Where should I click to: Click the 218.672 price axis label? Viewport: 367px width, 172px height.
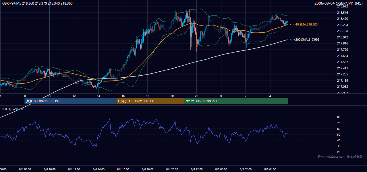click(x=342, y=6)
